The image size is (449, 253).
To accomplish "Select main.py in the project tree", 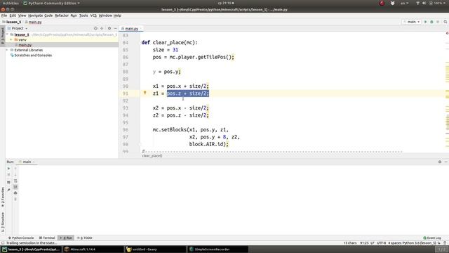I will (x=25, y=45).
